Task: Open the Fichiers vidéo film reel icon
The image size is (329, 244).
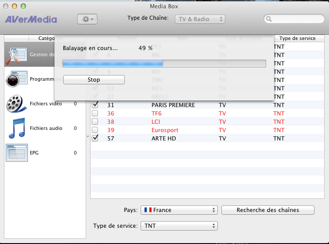Action: (x=16, y=104)
